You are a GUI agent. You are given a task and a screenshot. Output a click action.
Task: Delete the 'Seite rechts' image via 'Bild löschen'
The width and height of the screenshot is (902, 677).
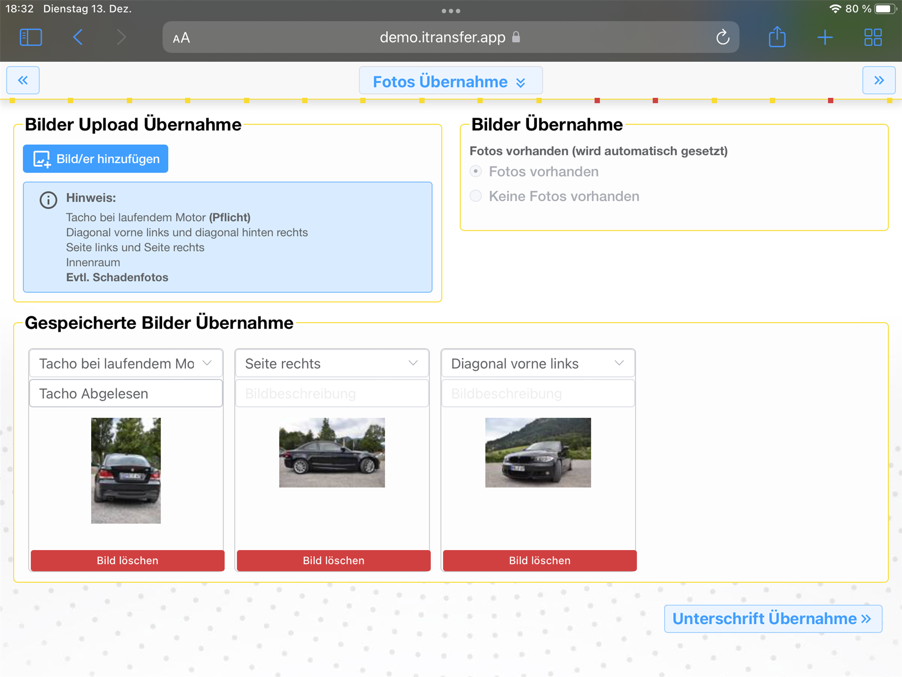(334, 560)
